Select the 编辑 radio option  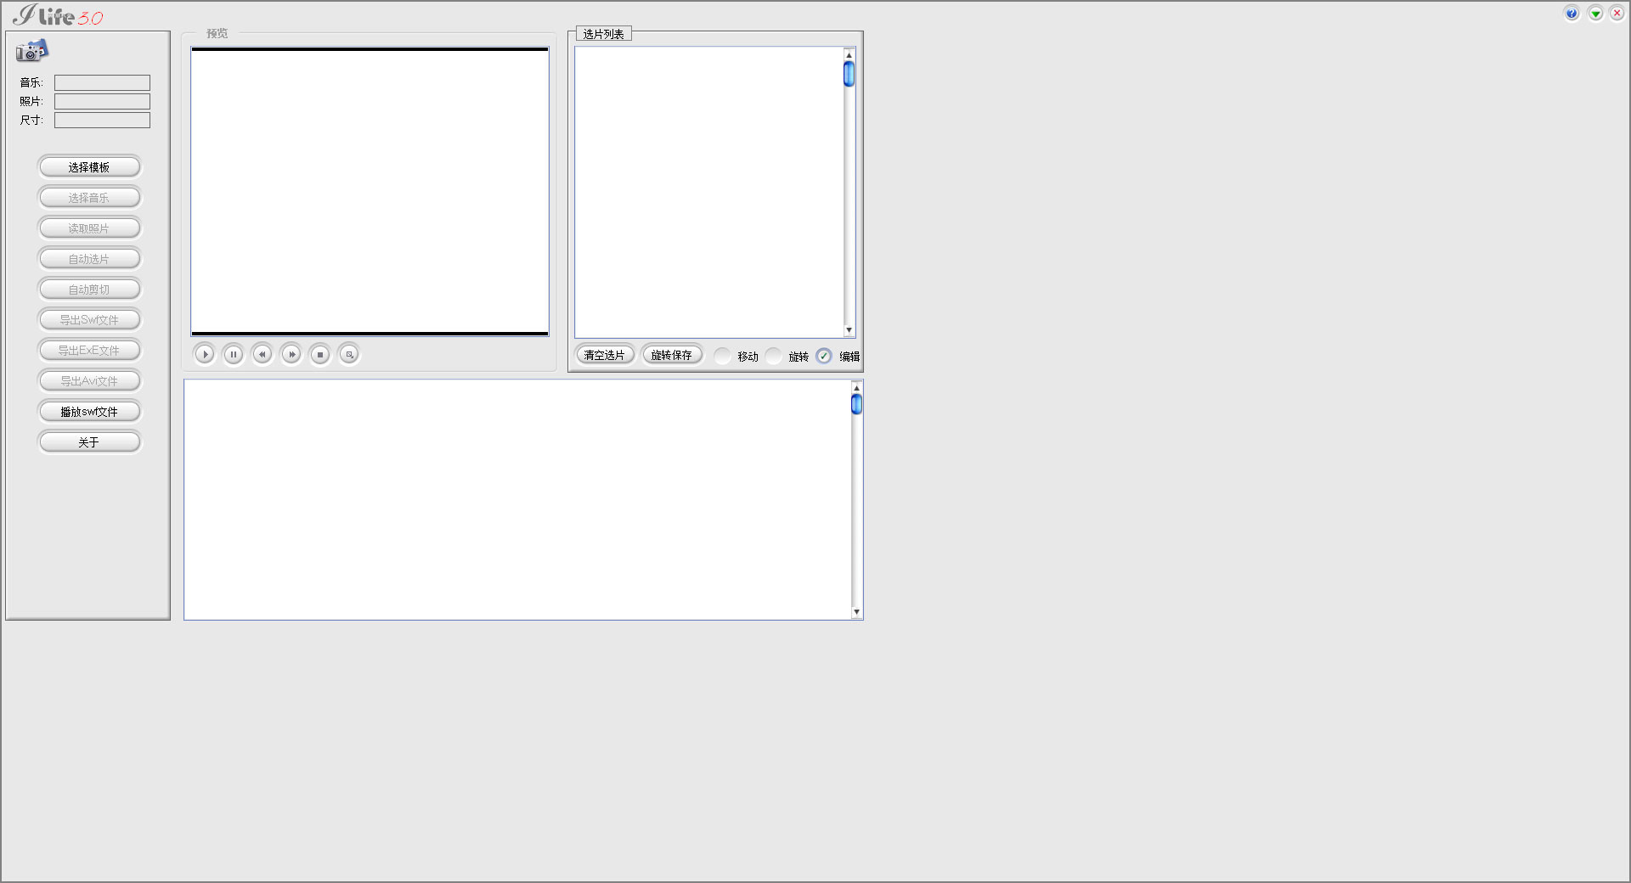pos(824,356)
